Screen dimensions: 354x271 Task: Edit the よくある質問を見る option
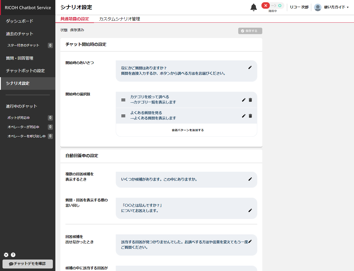244,116
